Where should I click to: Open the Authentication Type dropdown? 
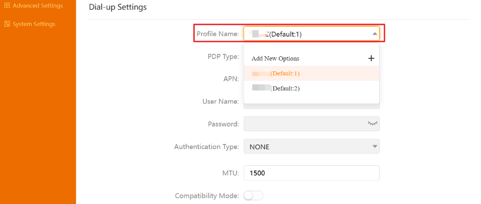click(x=312, y=146)
